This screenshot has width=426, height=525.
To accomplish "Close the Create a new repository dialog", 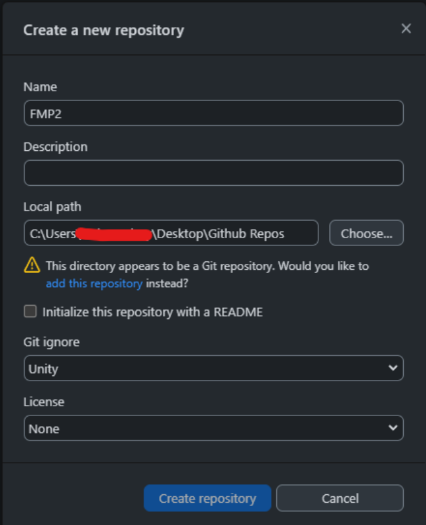I will (406, 29).
